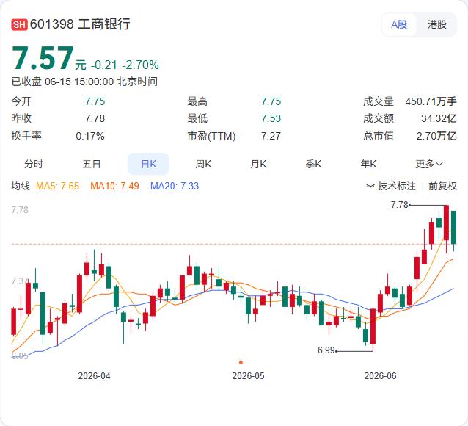468x426 pixels.
Task: Select the 周K chart tab
Action: pyautogui.click(x=203, y=164)
